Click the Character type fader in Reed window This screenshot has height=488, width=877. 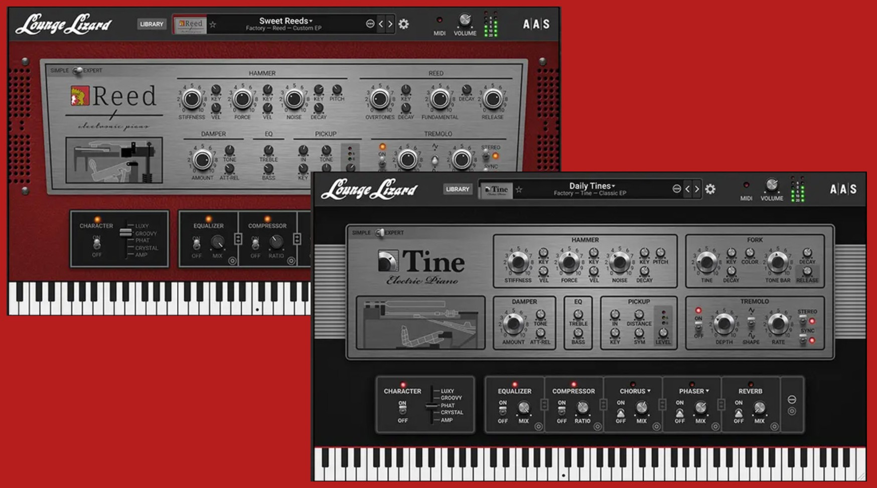point(125,233)
